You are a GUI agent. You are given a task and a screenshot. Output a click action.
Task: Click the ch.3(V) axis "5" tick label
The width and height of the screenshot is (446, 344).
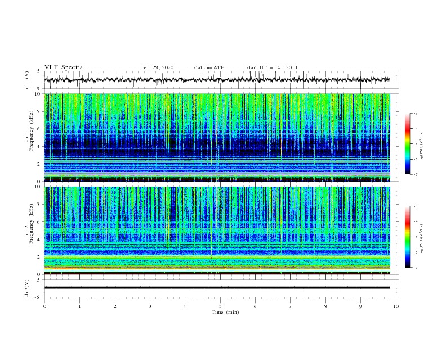pos(39,280)
